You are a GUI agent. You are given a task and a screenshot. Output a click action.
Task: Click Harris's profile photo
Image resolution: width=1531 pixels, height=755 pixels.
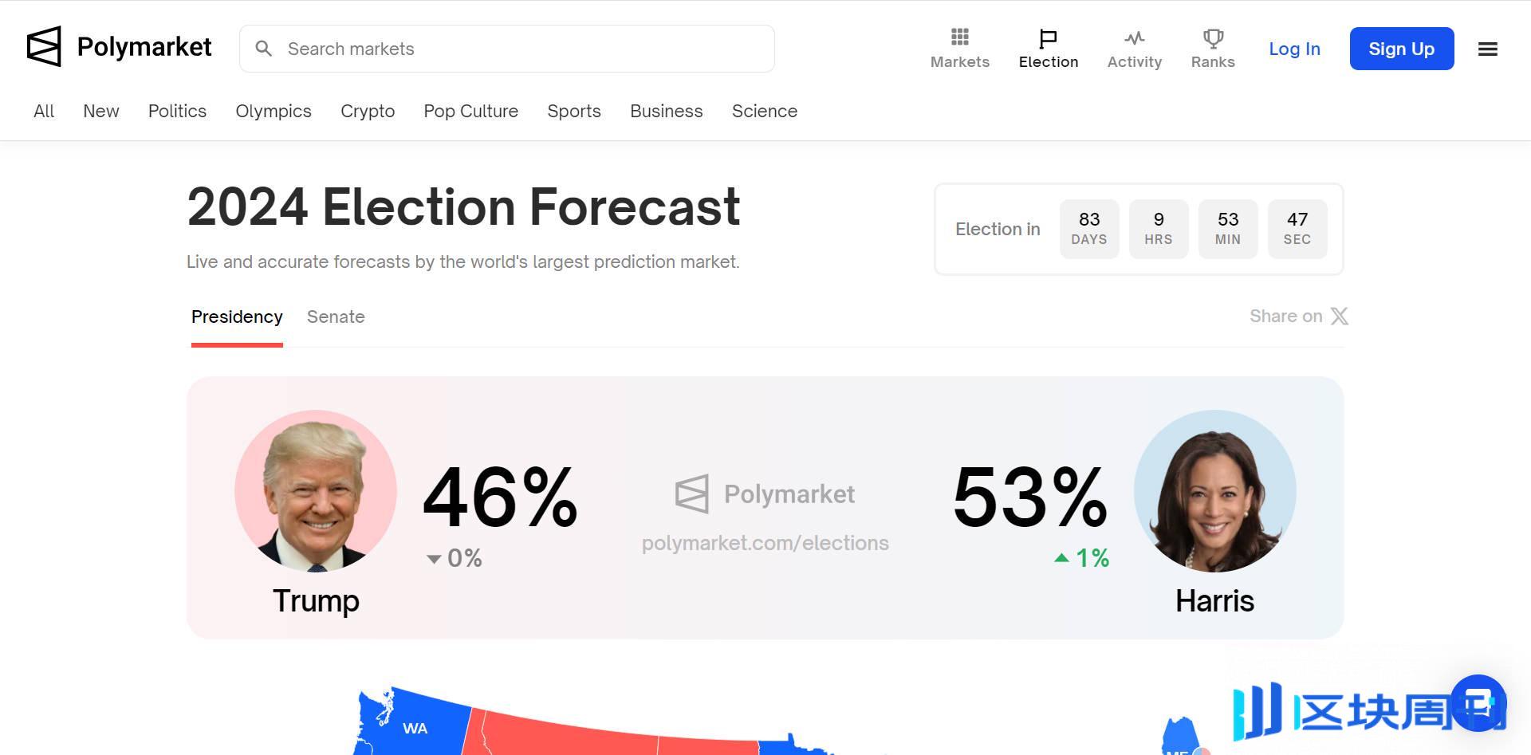click(x=1214, y=491)
